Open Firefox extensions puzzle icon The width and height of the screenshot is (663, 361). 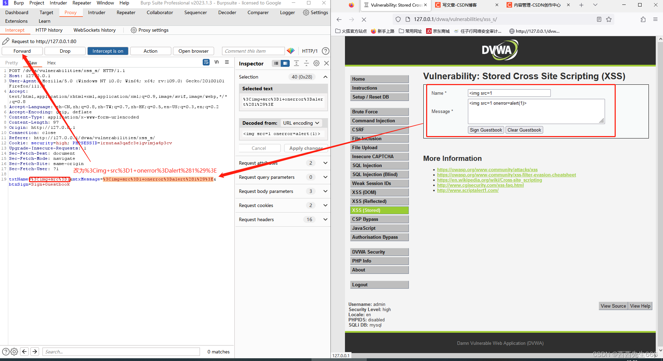(643, 20)
